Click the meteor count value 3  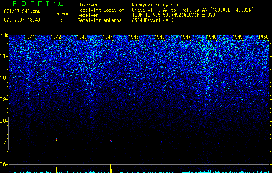(x=61, y=20)
